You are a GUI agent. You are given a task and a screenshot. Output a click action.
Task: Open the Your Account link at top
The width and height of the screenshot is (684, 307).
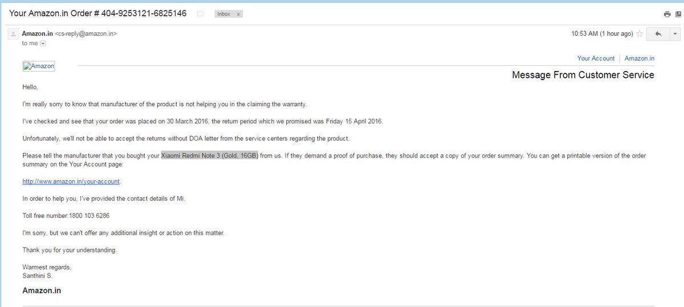(596, 59)
